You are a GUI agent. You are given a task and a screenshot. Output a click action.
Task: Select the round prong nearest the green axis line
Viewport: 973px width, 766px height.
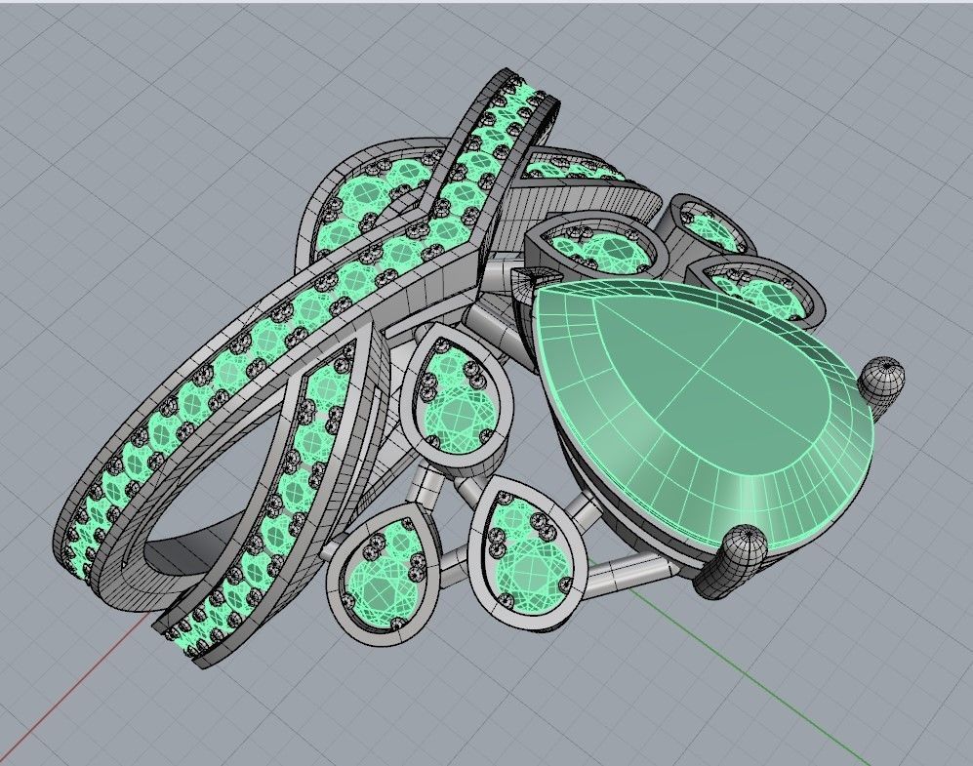point(730,561)
